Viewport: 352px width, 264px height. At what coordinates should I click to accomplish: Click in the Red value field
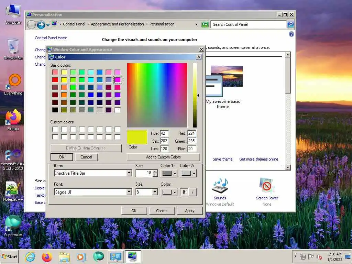(x=192, y=133)
